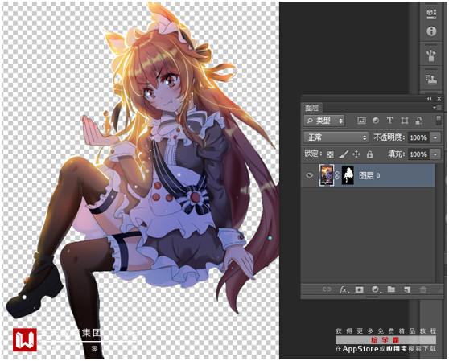
Task: Select the layer mask thumbnail of 图层 0
Action: point(348,175)
